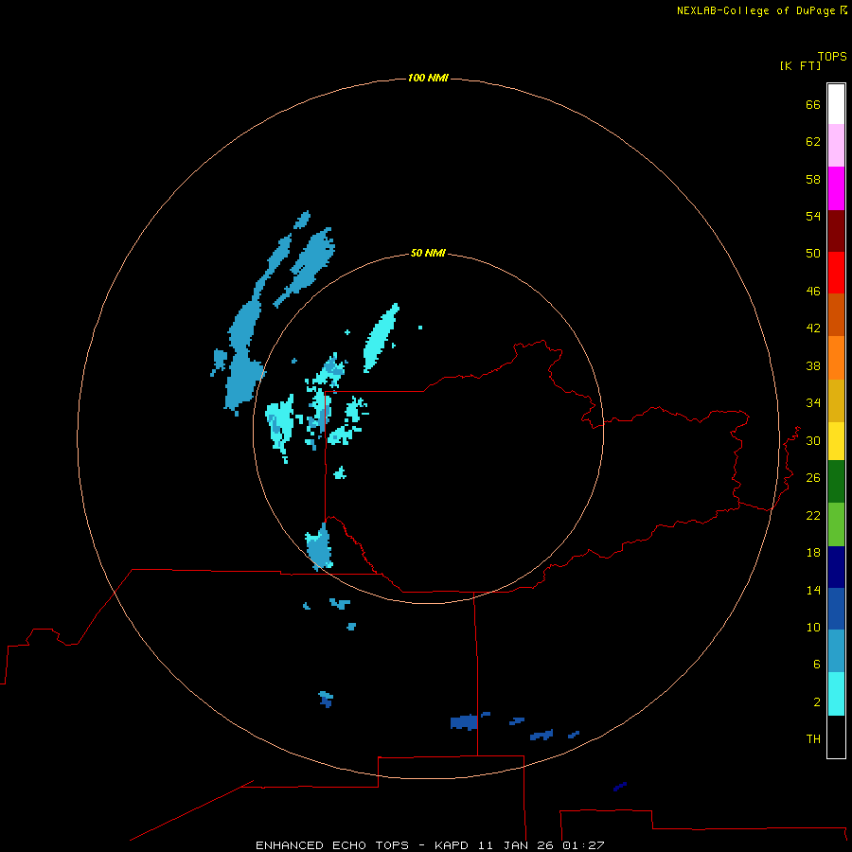The height and width of the screenshot is (852, 852).
Task: Select the dark green swatch between 22 and 26
Action: [836, 482]
